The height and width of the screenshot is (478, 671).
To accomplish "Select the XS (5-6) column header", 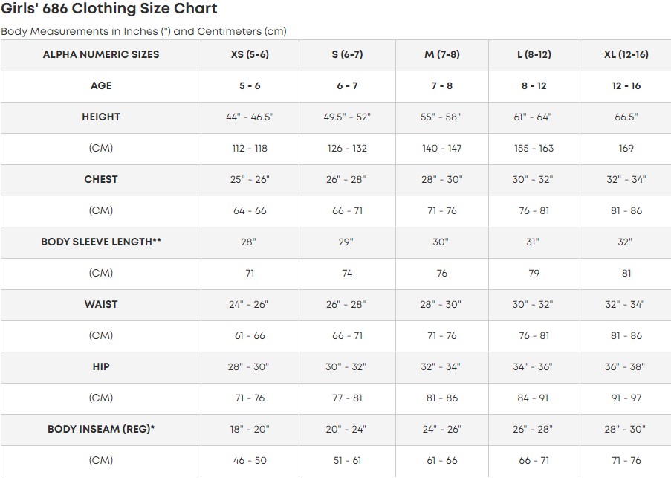I will [x=250, y=55].
